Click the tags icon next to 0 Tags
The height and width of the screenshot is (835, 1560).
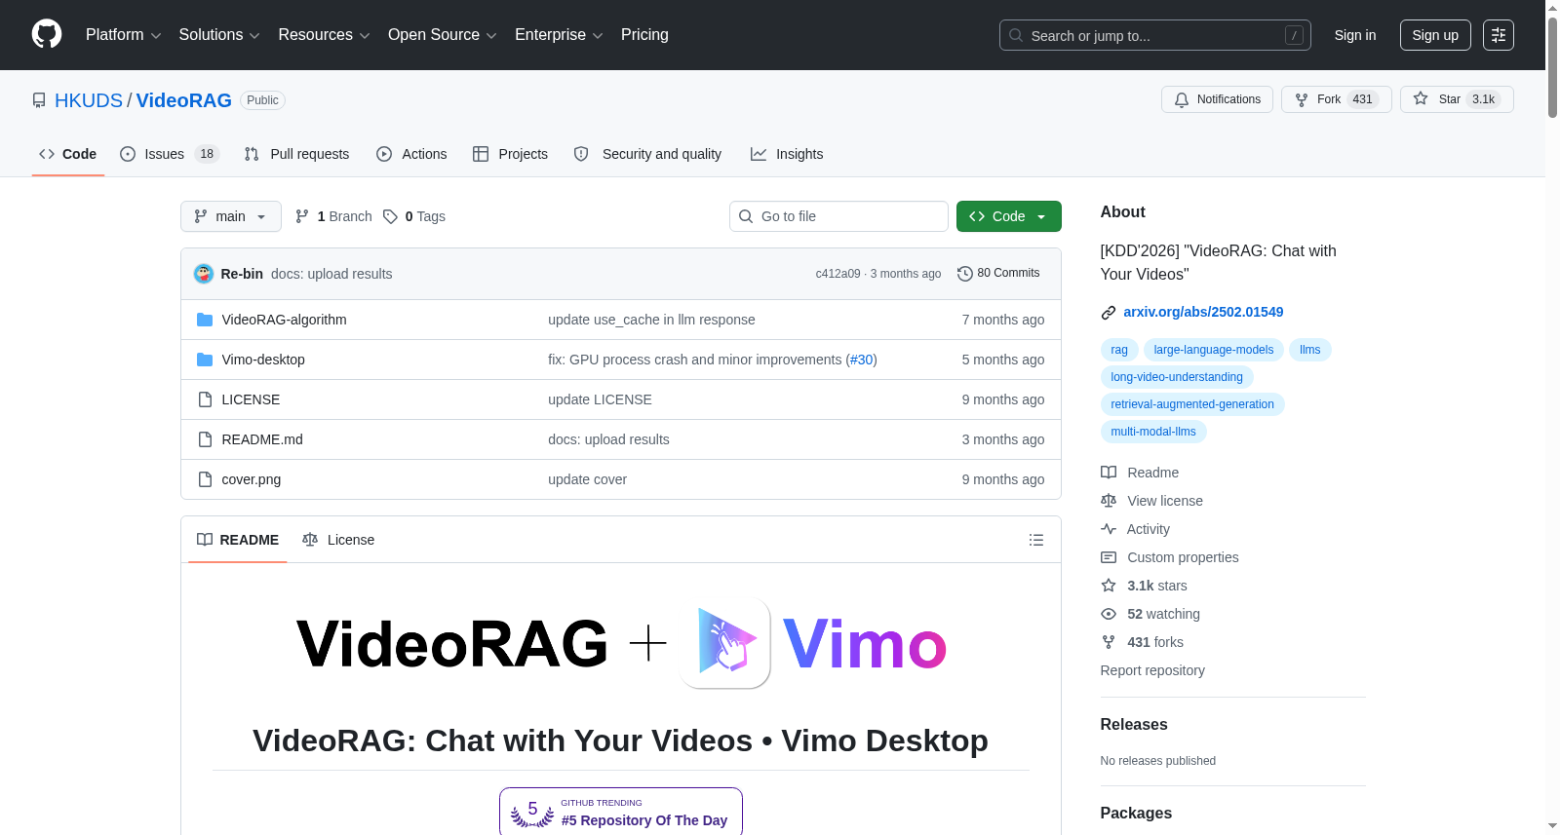click(390, 216)
